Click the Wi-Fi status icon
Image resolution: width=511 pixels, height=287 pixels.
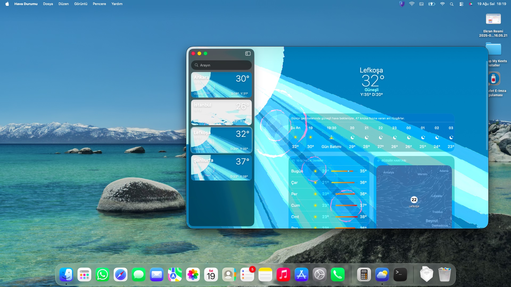[412, 4]
